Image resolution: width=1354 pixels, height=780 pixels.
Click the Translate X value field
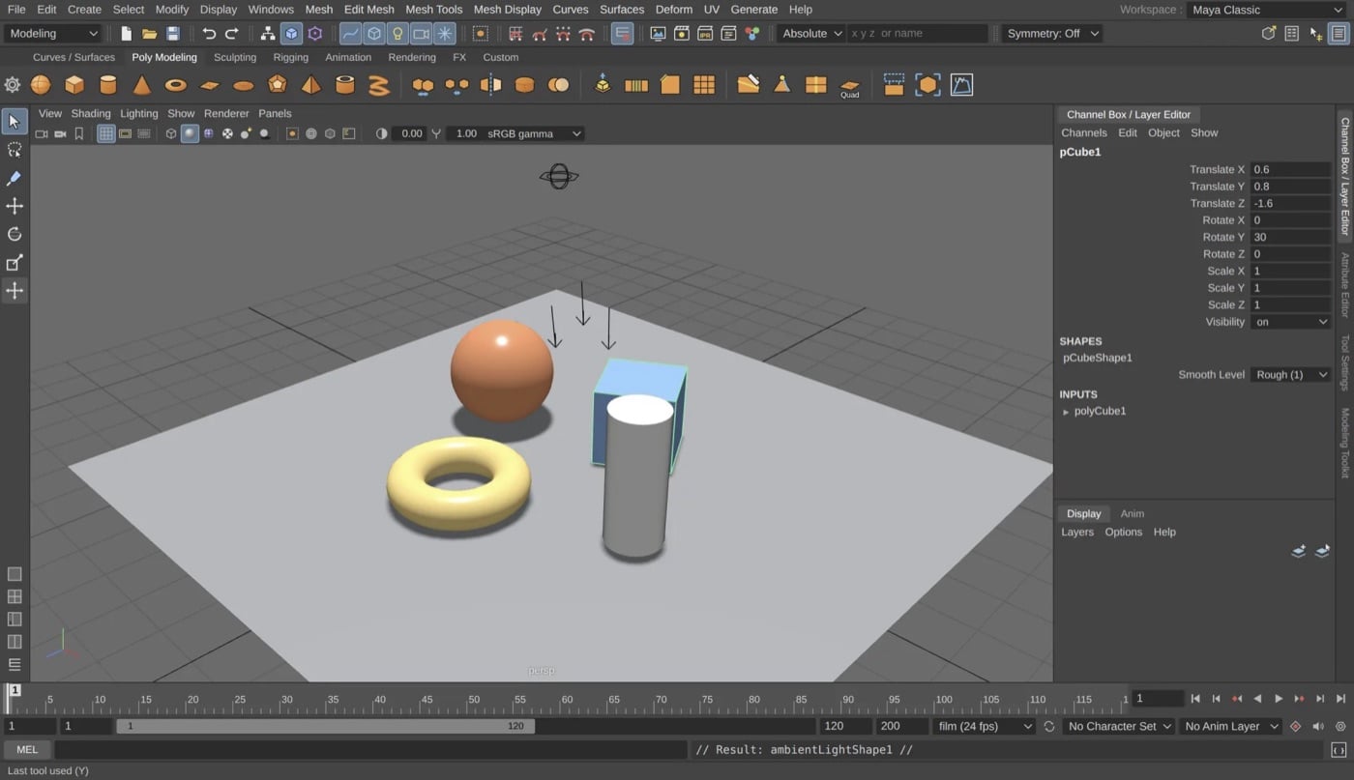click(1291, 169)
